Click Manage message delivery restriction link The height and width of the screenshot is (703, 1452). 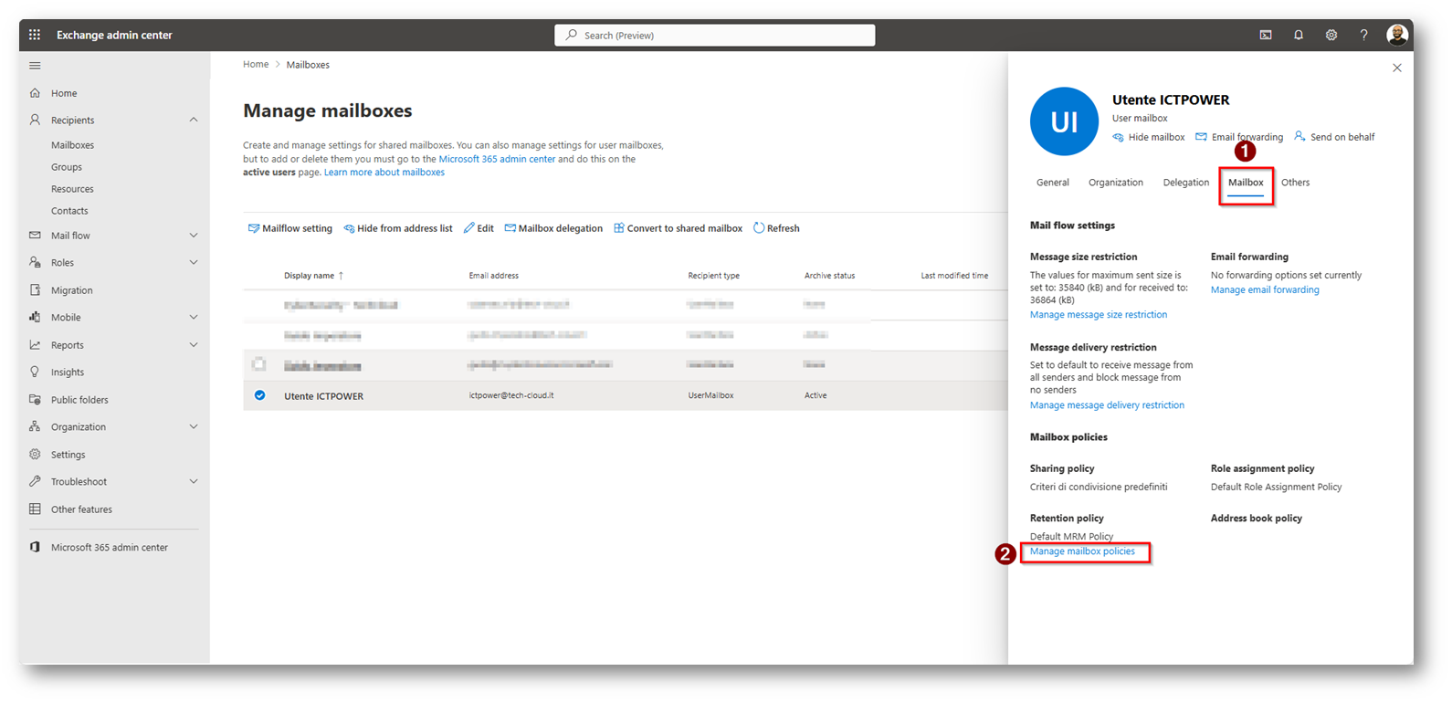1107,405
